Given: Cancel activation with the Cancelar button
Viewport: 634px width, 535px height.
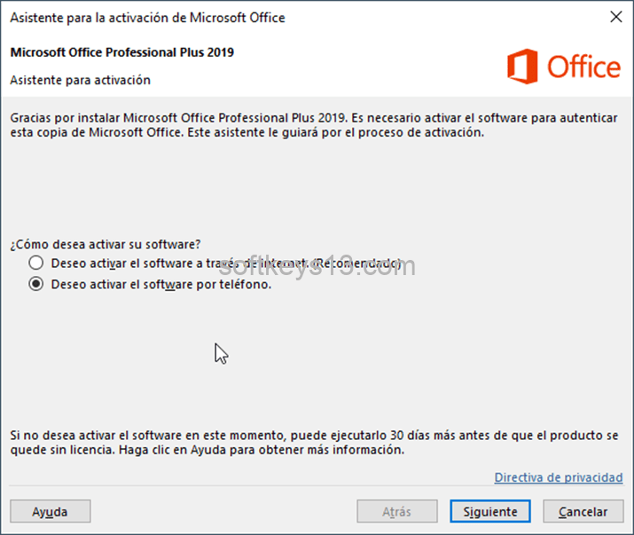Looking at the screenshot, I should tap(583, 512).
